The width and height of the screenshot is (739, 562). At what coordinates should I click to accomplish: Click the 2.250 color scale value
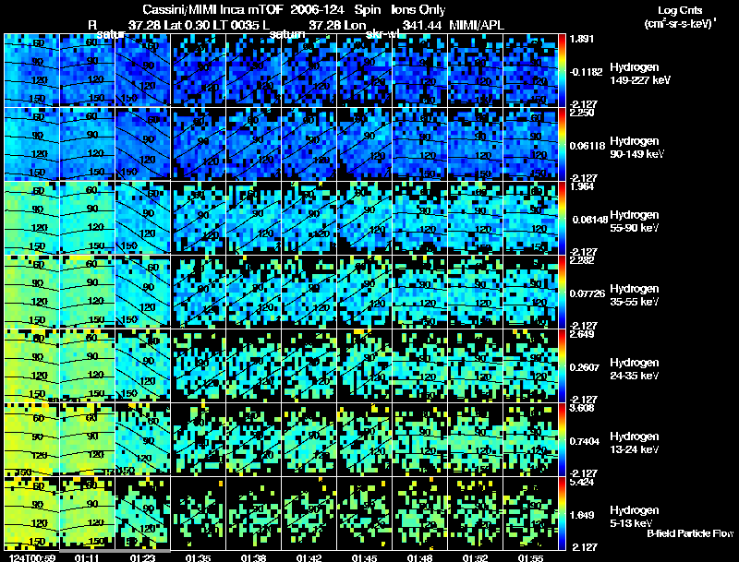(x=581, y=113)
